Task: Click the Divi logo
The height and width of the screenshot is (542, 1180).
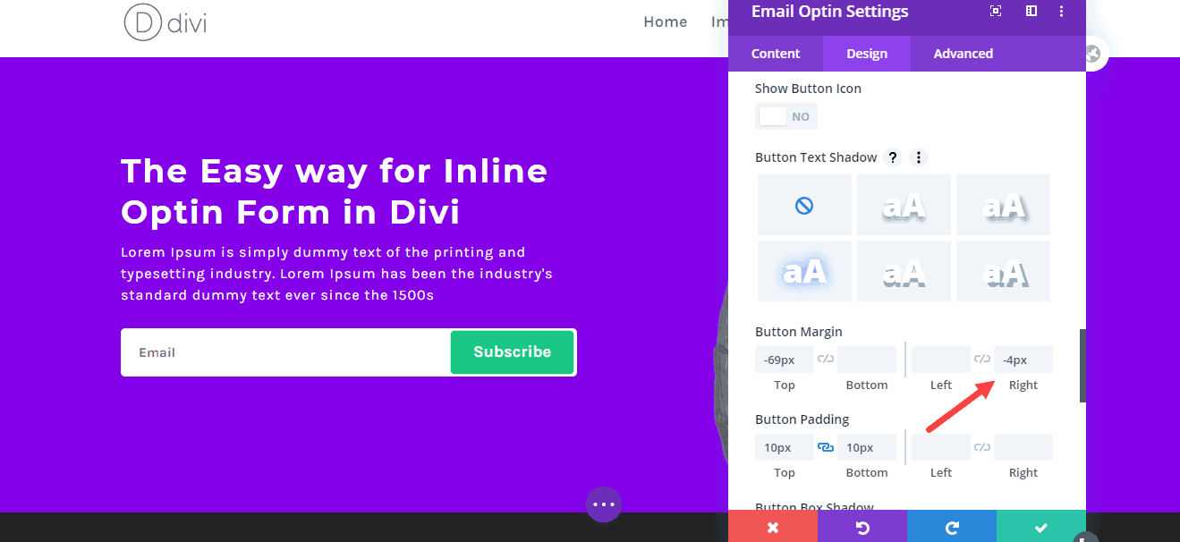Action: 166,22
